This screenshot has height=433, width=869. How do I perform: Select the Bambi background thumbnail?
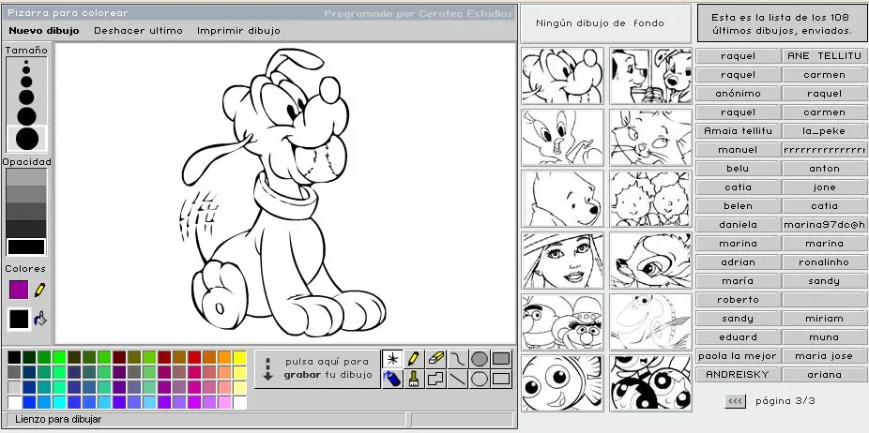650,261
